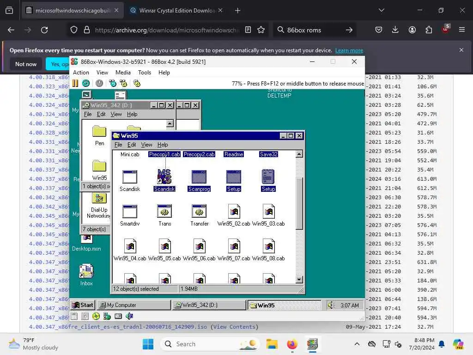Click the Win95 window vertical scroll thumb
Viewport: 473px width, 355px height.
click(x=299, y=203)
